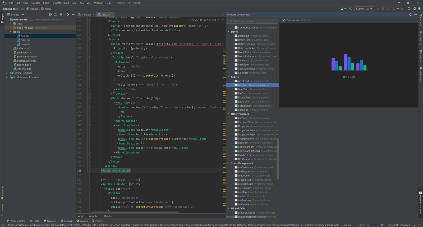Open Search Everywhere magnifier icon
This screenshot has height=227, width=423.
point(409,9)
